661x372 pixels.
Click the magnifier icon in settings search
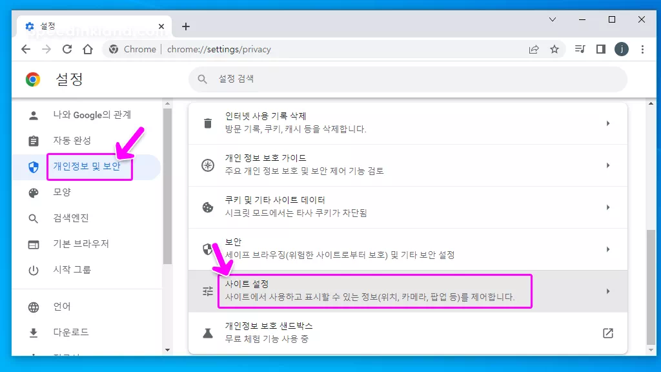click(x=202, y=79)
